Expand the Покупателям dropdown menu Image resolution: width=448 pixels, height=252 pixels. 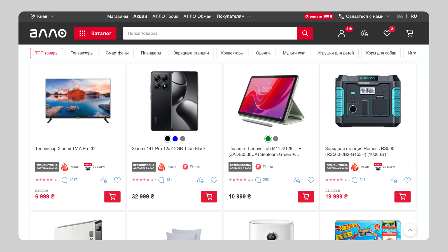click(x=234, y=16)
